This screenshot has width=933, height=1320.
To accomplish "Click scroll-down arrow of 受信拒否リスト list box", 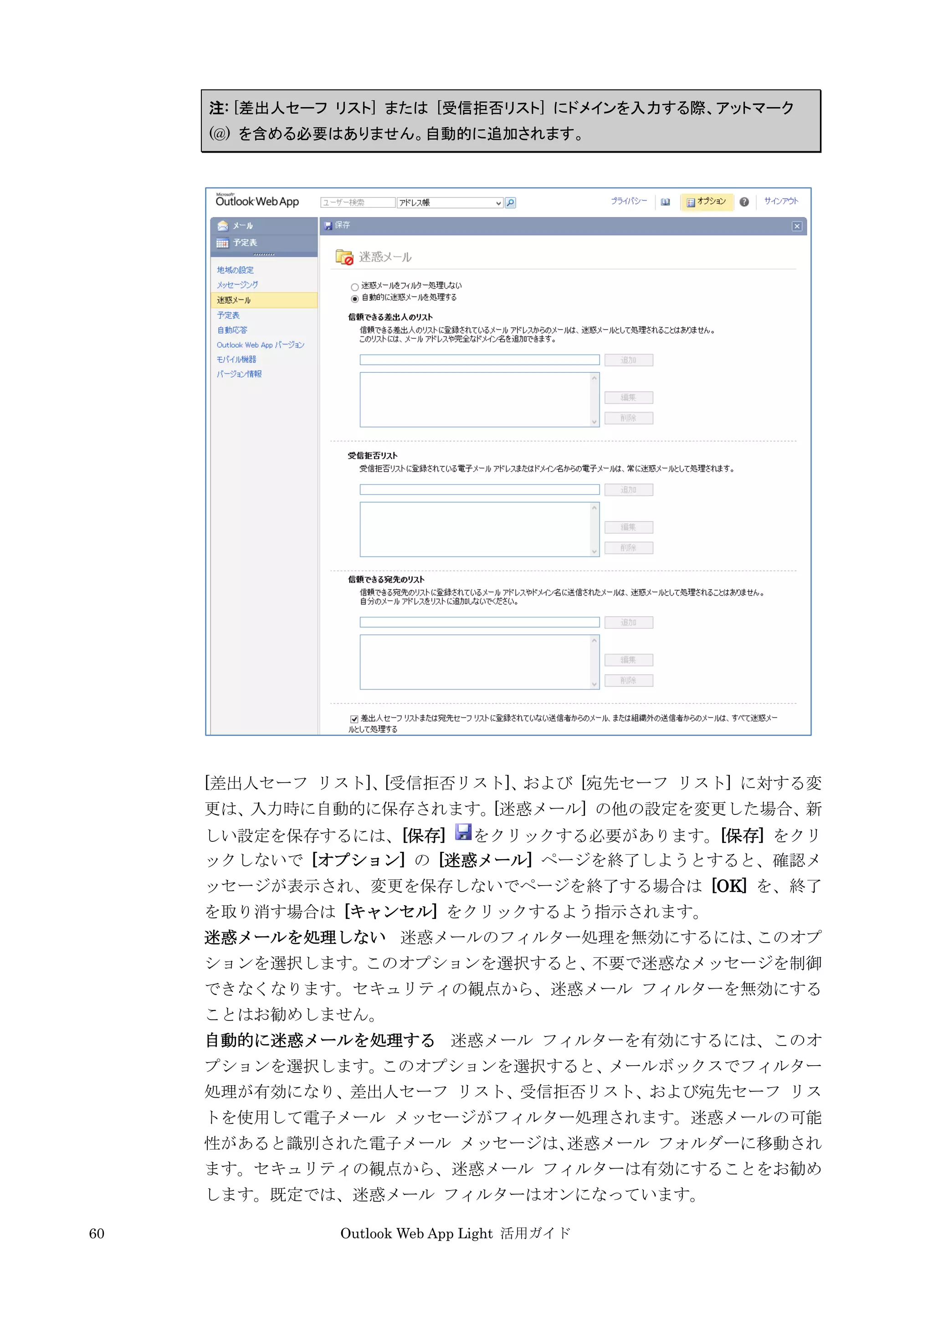I will tap(595, 552).
